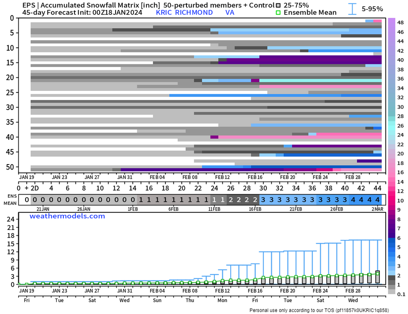Click the forecast day 30 tick label

(263, 188)
